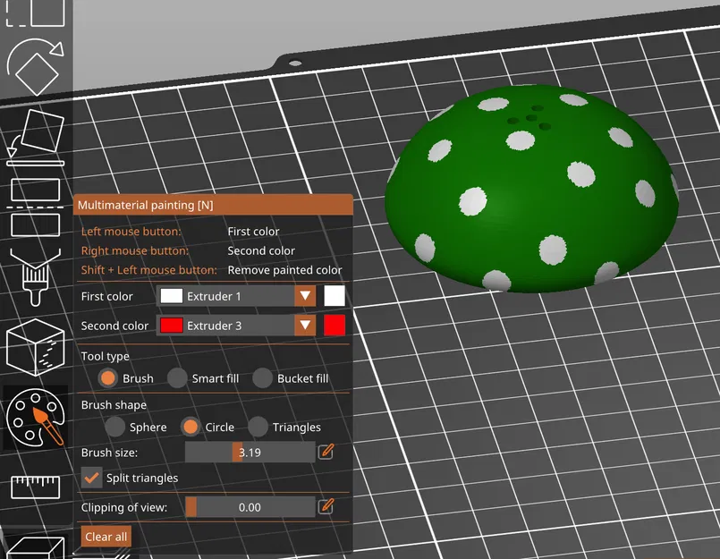This screenshot has width=720, height=559.
Task: Click the Clear all button
Action: [x=106, y=537]
